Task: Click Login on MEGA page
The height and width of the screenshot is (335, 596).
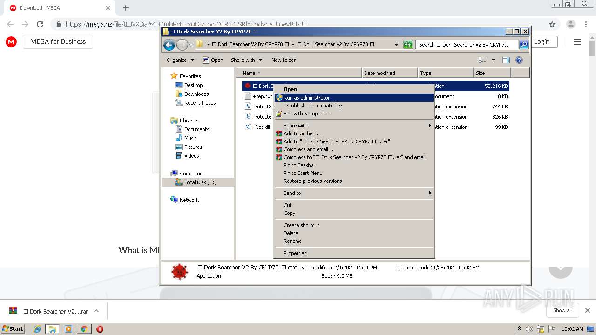Action: tap(542, 41)
